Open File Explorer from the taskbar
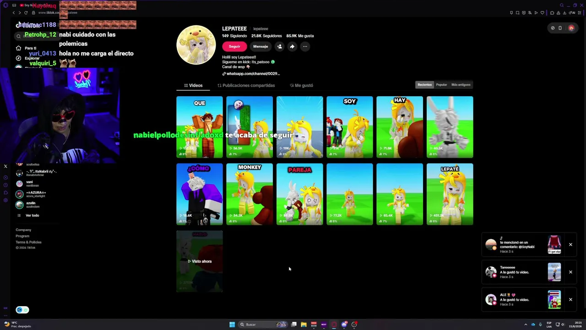This screenshot has width=586, height=330. pyautogui.click(x=304, y=324)
